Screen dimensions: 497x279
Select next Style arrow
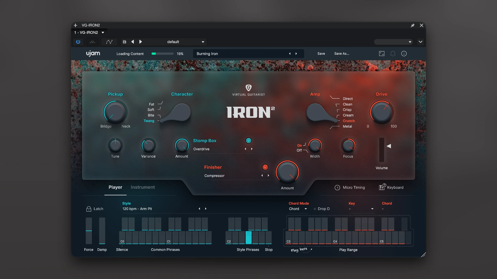(x=206, y=209)
